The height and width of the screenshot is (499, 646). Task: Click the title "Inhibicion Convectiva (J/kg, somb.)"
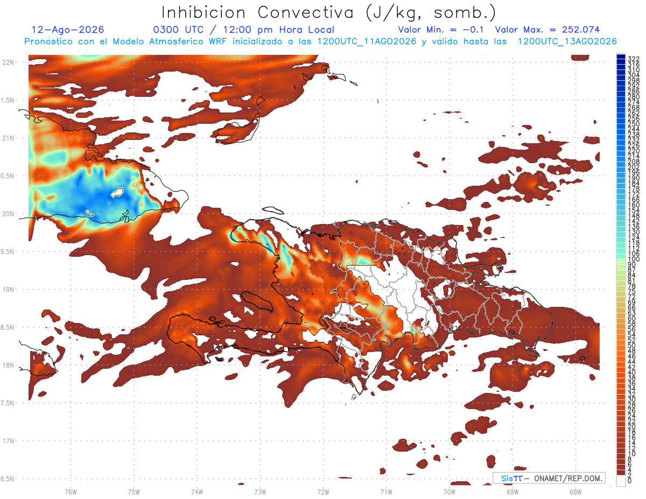[329, 13]
